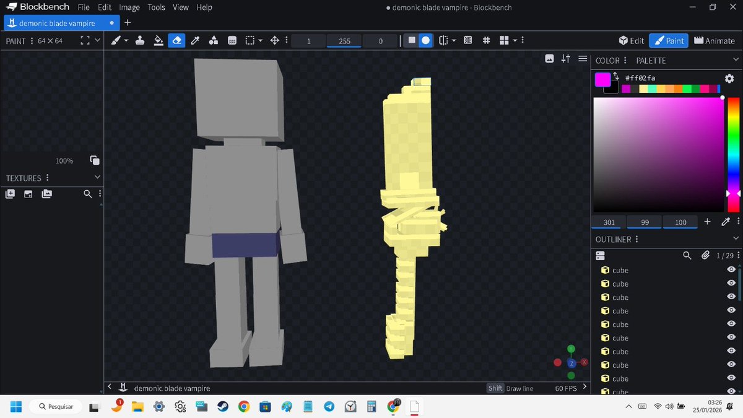This screenshot has width=743, height=418.
Task: Click the viewport shading sliders icon
Action: [x=566, y=59]
